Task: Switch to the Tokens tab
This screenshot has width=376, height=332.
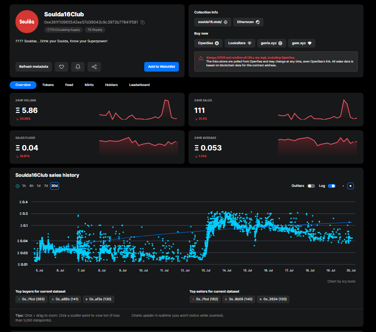Action: click(x=48, y=85)
